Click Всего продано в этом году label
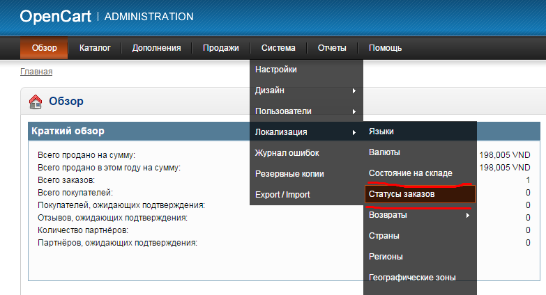The width and height of the screenshot is (546, 295). click(x=109, y=168)
